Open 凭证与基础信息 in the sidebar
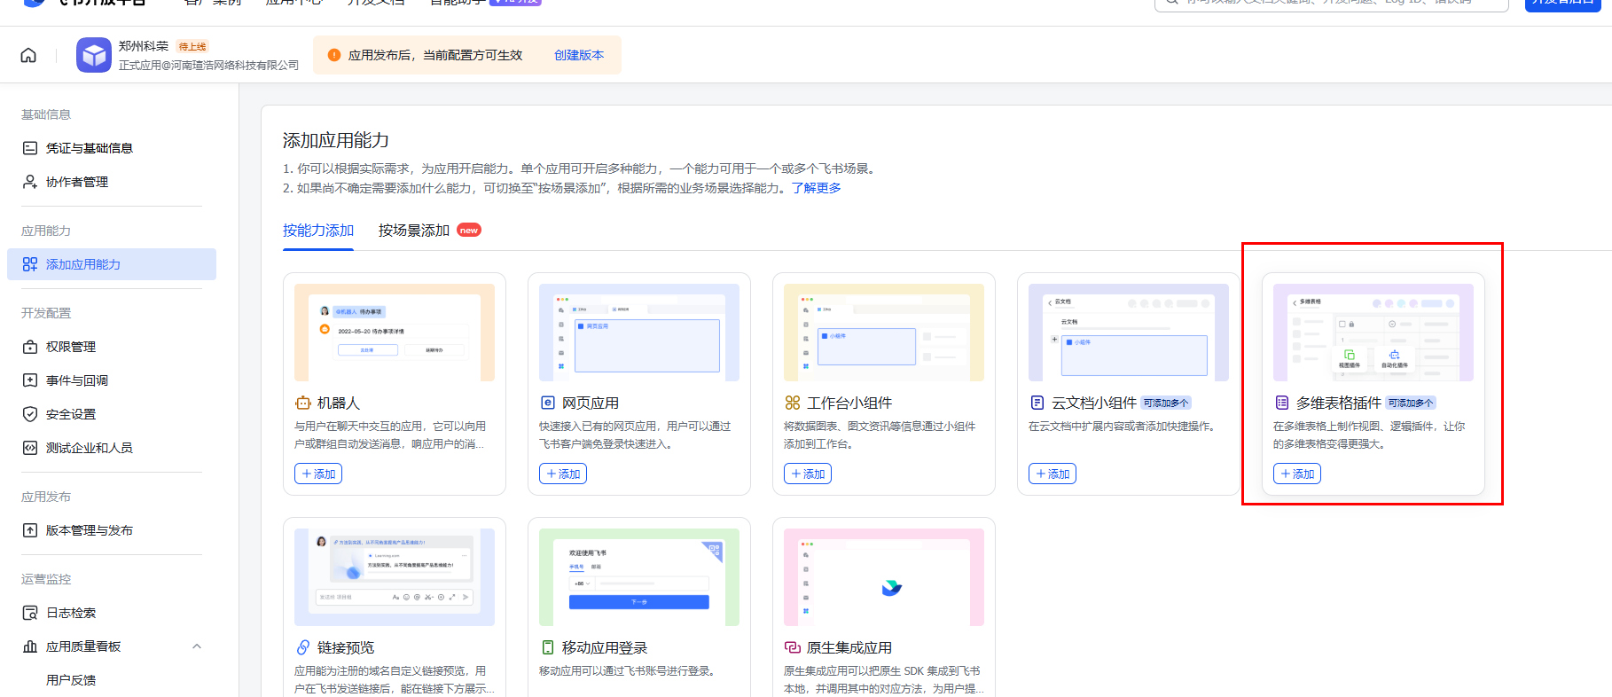This screenshot has width=1612, height=697. click(x=89, y=148)
